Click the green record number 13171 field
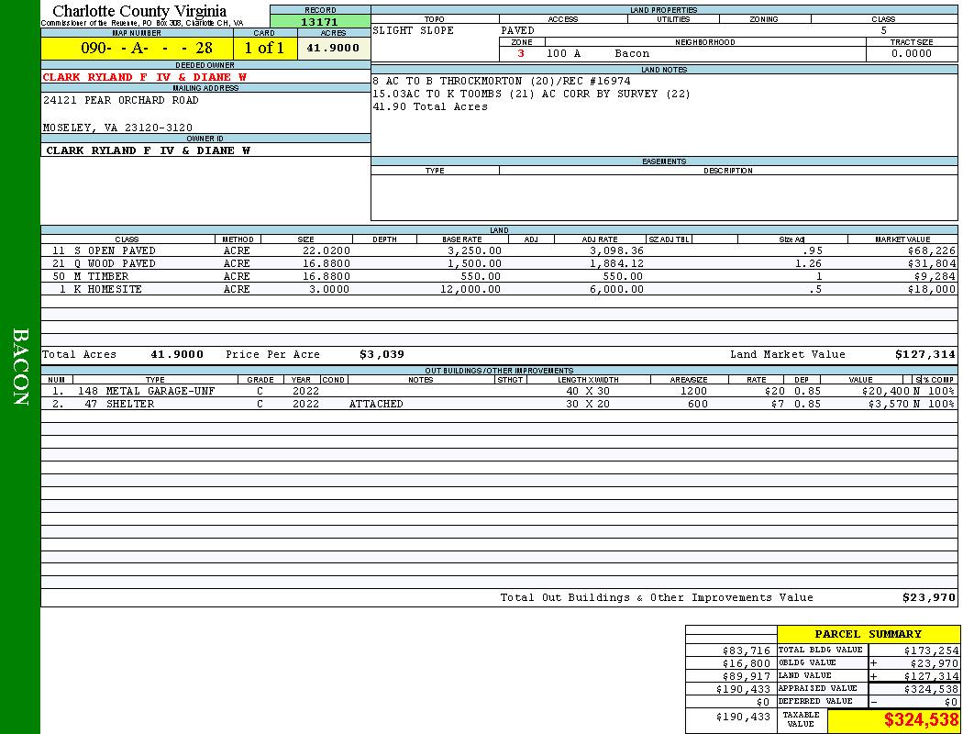The height and width of the screenshot is (734, 963). click(x=320, y=22)
